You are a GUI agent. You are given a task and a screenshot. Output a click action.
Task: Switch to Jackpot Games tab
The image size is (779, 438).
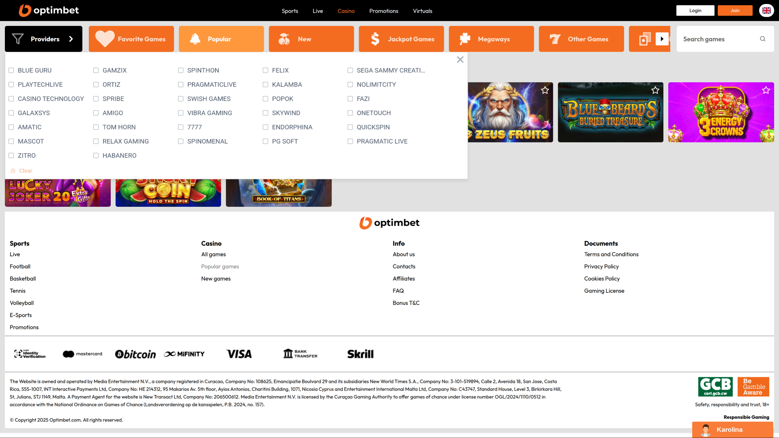coord(401,39)
